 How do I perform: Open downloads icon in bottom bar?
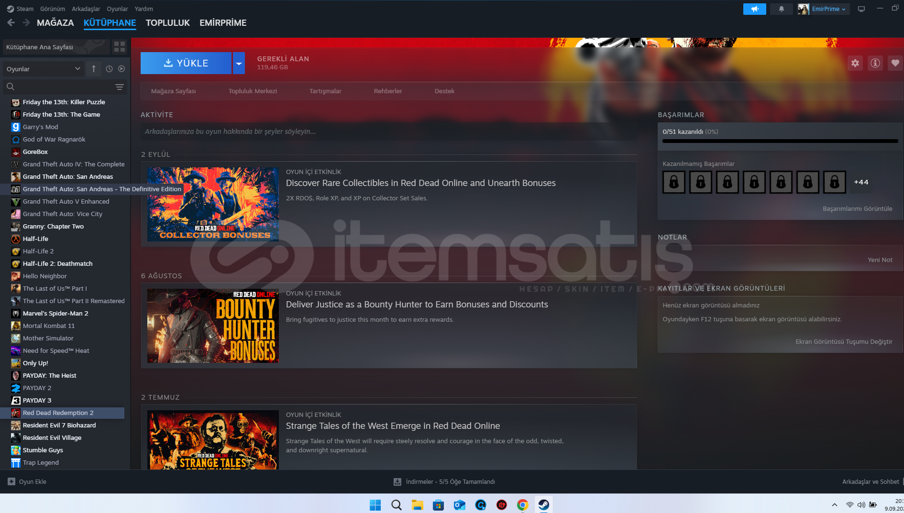(x=397, y=481)
